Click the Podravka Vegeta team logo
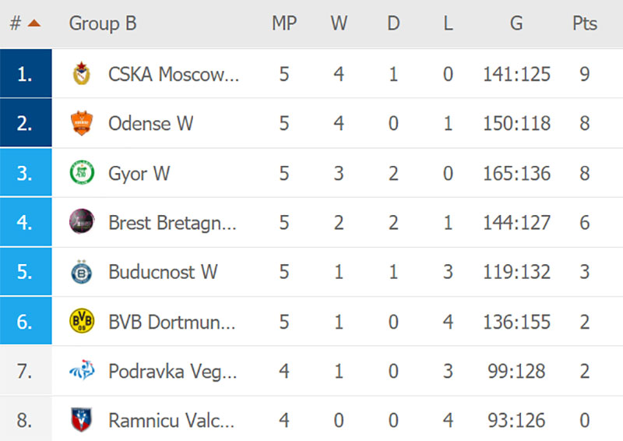The height and width of the screenshot is (441, 623). [x=82, y=370]
